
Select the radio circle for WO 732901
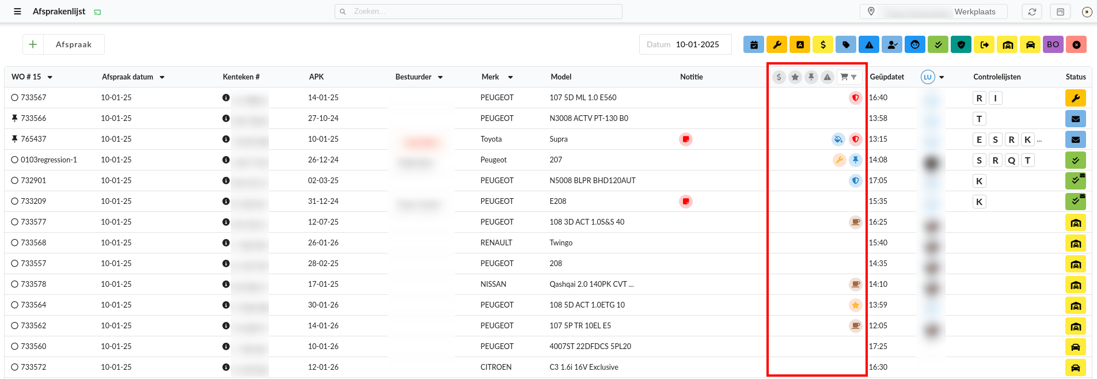15,181
